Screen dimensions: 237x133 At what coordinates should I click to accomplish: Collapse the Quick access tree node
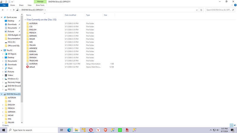[x=1, y=17]
